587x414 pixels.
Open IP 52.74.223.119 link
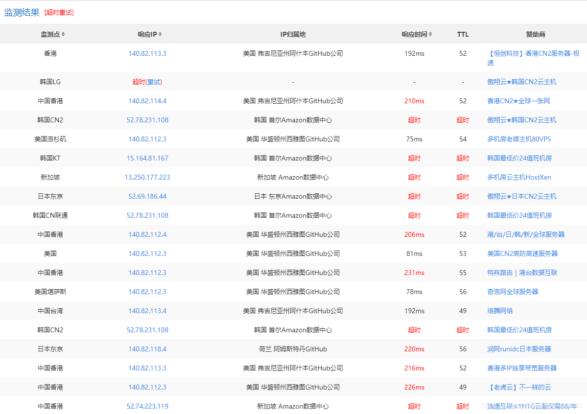coord(147,406)
